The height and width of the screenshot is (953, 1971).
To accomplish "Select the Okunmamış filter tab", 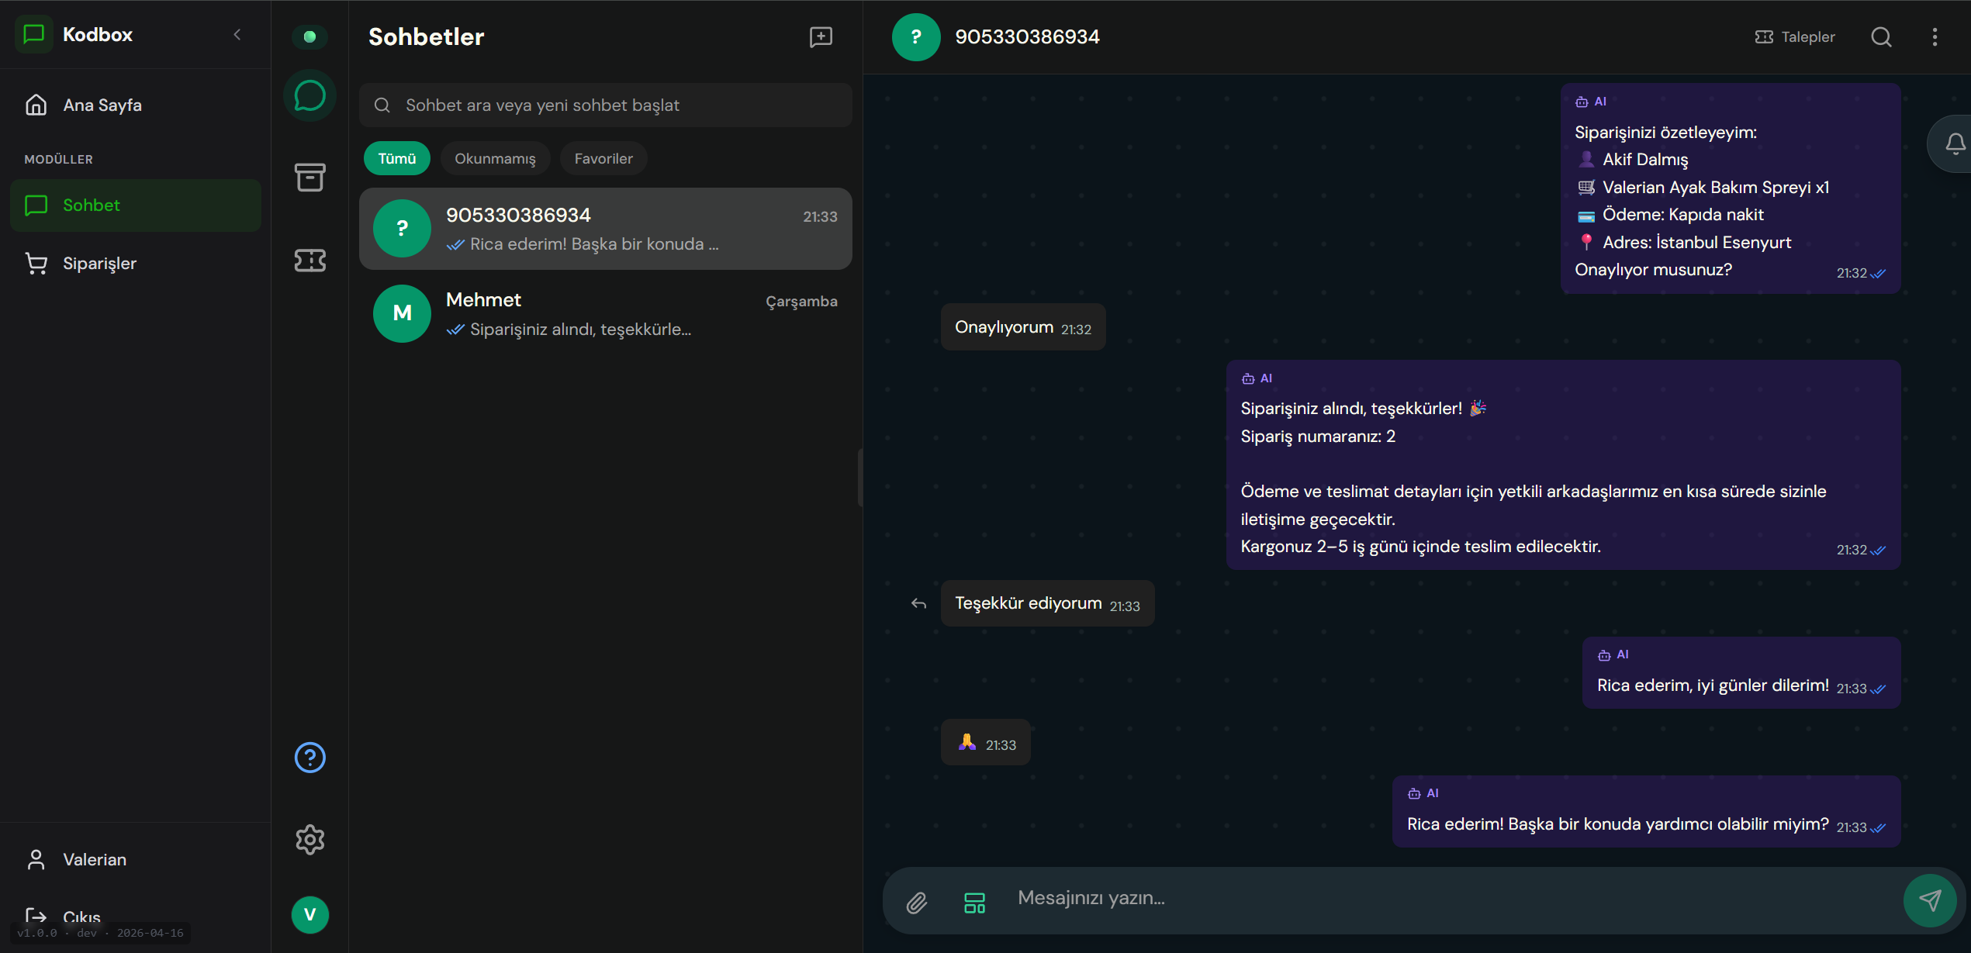I will pyautogui.click(x=495, y=158).
